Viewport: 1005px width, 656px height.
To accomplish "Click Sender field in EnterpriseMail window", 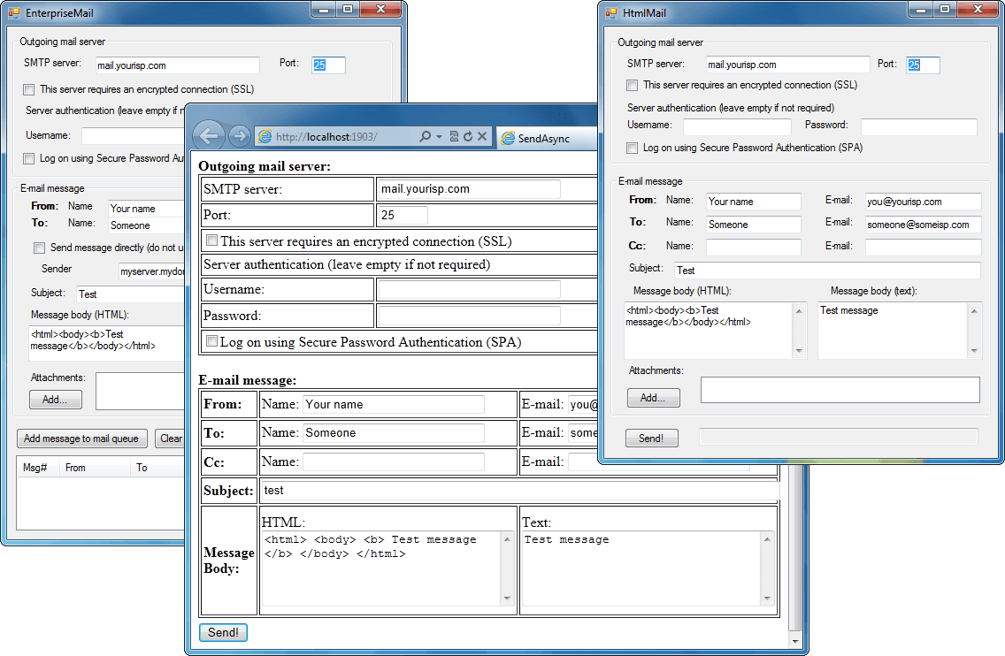I will point(152,271).
